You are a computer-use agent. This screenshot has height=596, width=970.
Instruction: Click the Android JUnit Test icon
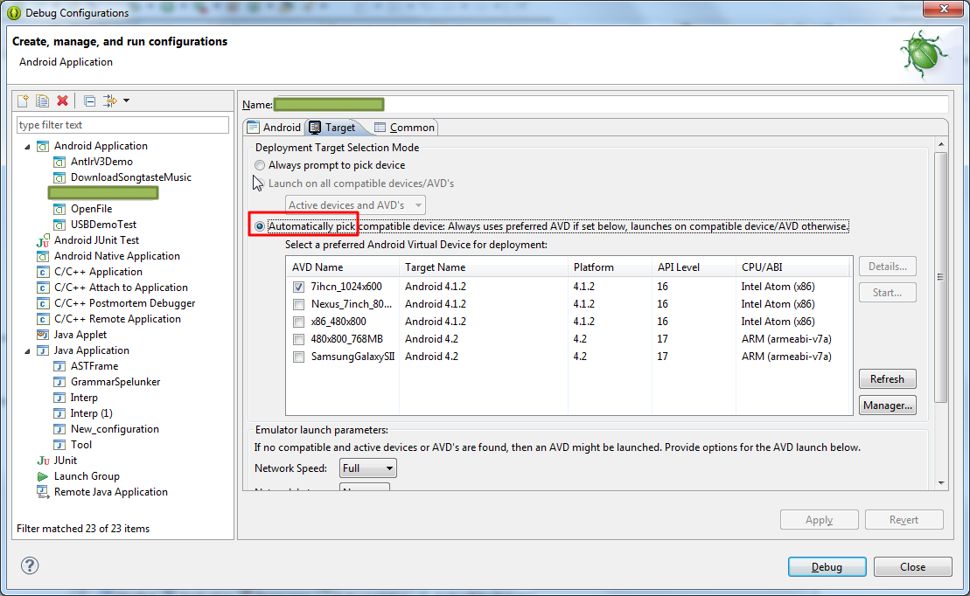click(x=43, y=240)
